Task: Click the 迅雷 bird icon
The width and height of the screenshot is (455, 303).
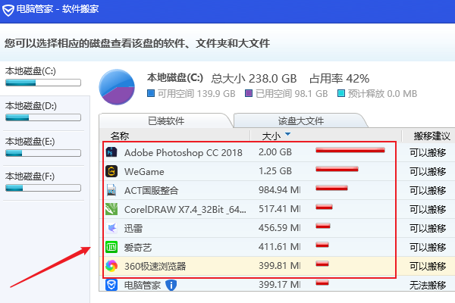Action: click(x=111, y=228)
